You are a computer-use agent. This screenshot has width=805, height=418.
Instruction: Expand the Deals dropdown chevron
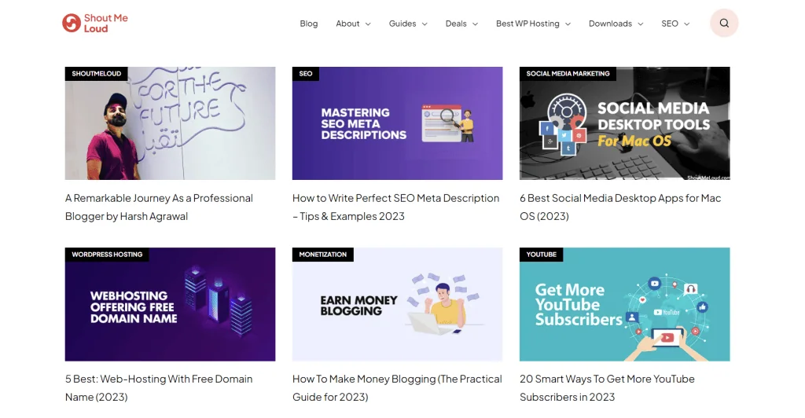[475, 24]
